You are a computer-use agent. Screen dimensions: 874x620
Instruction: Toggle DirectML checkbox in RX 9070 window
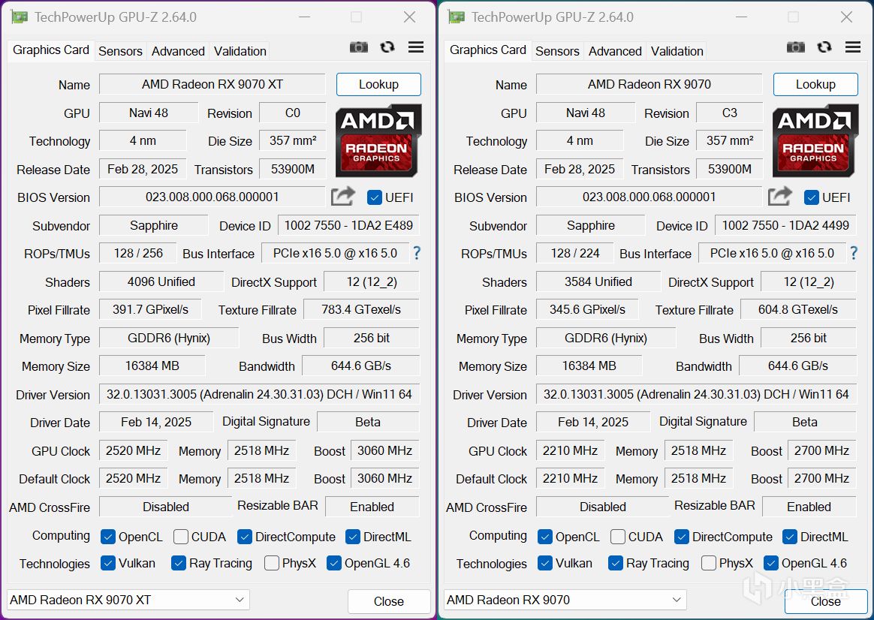(790, 537)
